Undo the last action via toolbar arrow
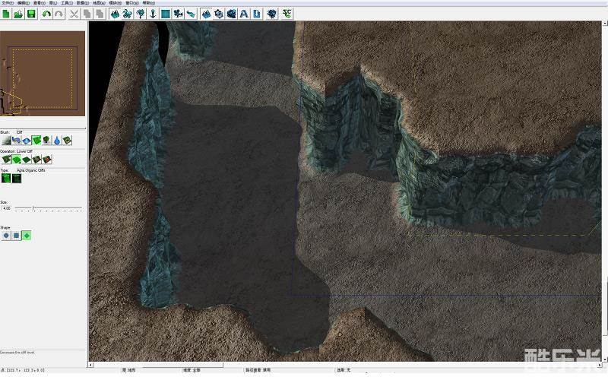Screen dimensions: 608x380 [46, 14]
